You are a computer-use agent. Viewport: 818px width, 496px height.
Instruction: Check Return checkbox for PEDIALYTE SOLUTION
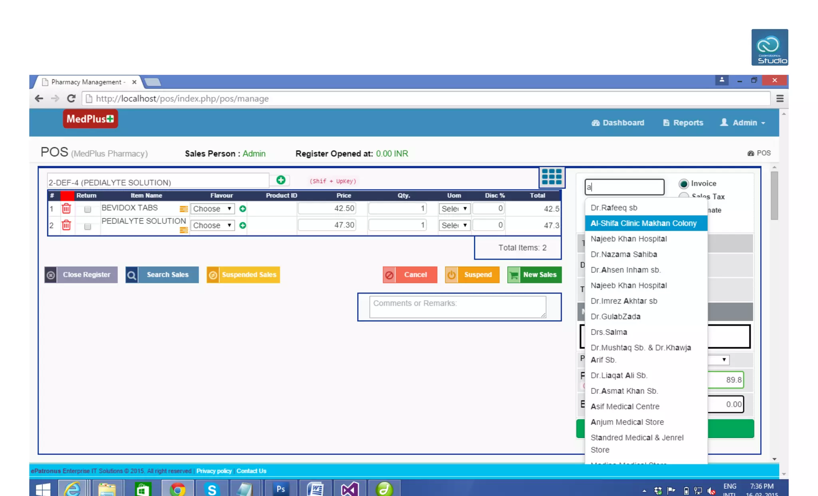click(87, 226)
